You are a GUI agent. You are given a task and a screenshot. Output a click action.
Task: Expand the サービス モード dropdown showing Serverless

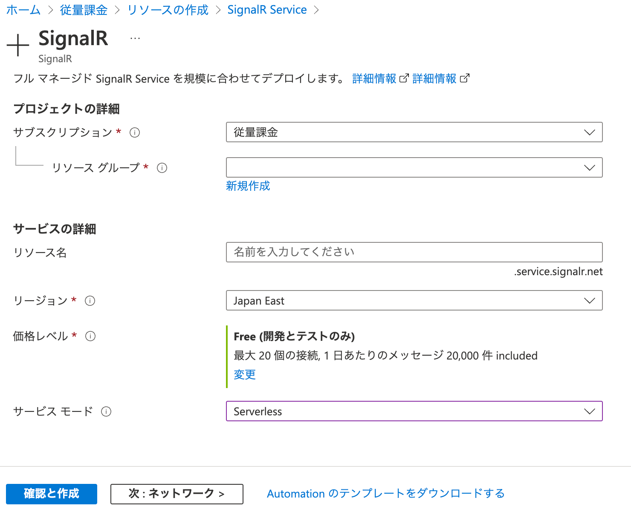(x=414, y=411)
